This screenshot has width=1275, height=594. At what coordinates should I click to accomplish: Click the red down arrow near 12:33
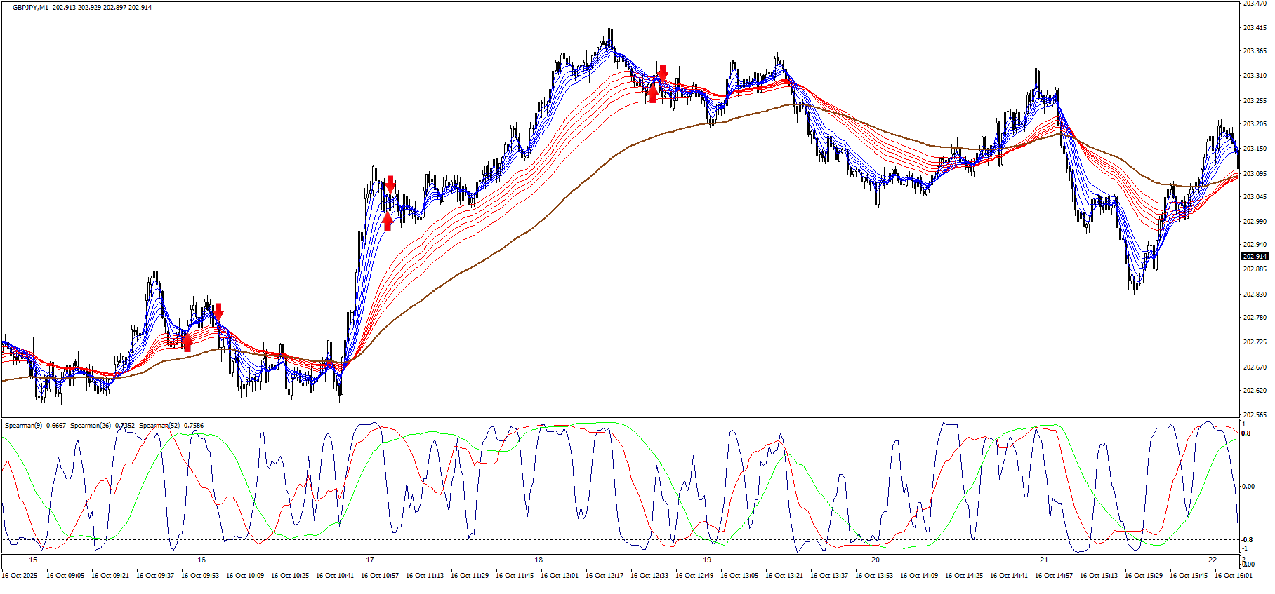coord(662,73)
